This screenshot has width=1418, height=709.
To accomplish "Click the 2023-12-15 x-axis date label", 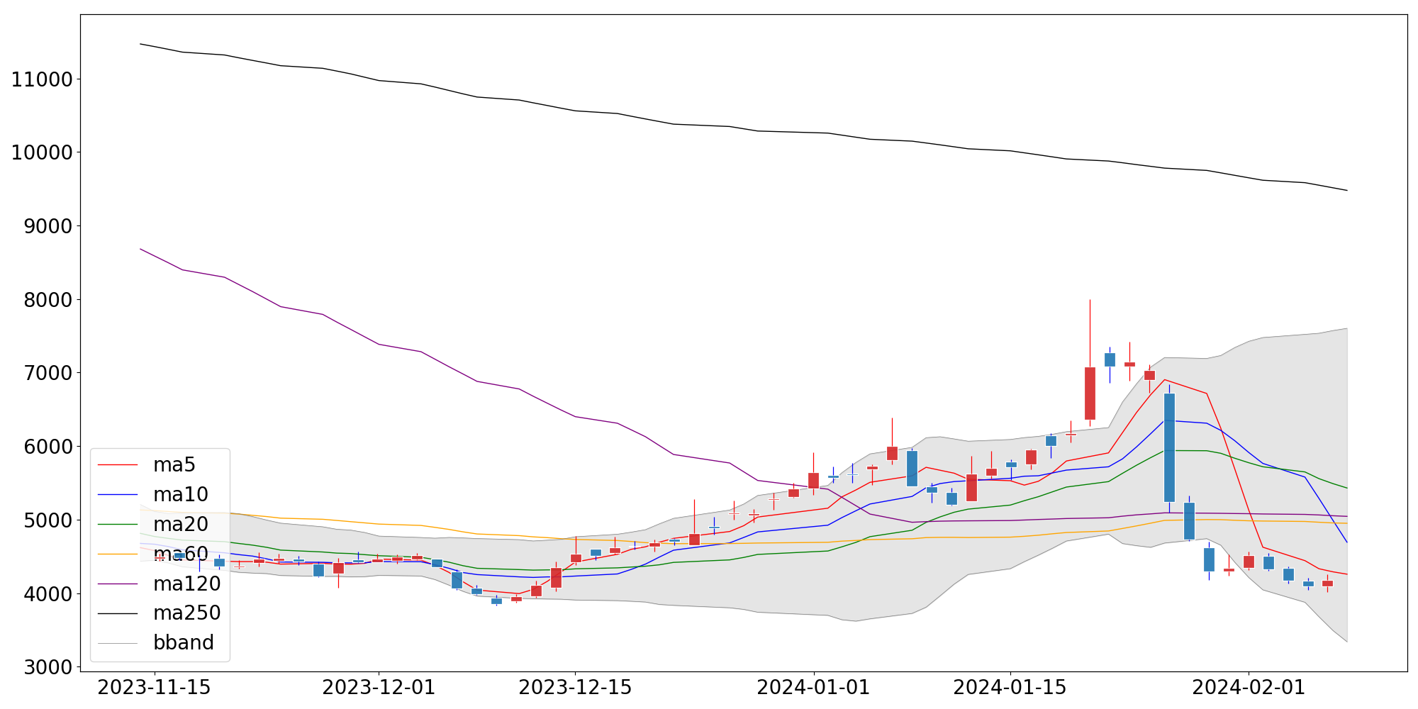I will [x=575, y=688].
